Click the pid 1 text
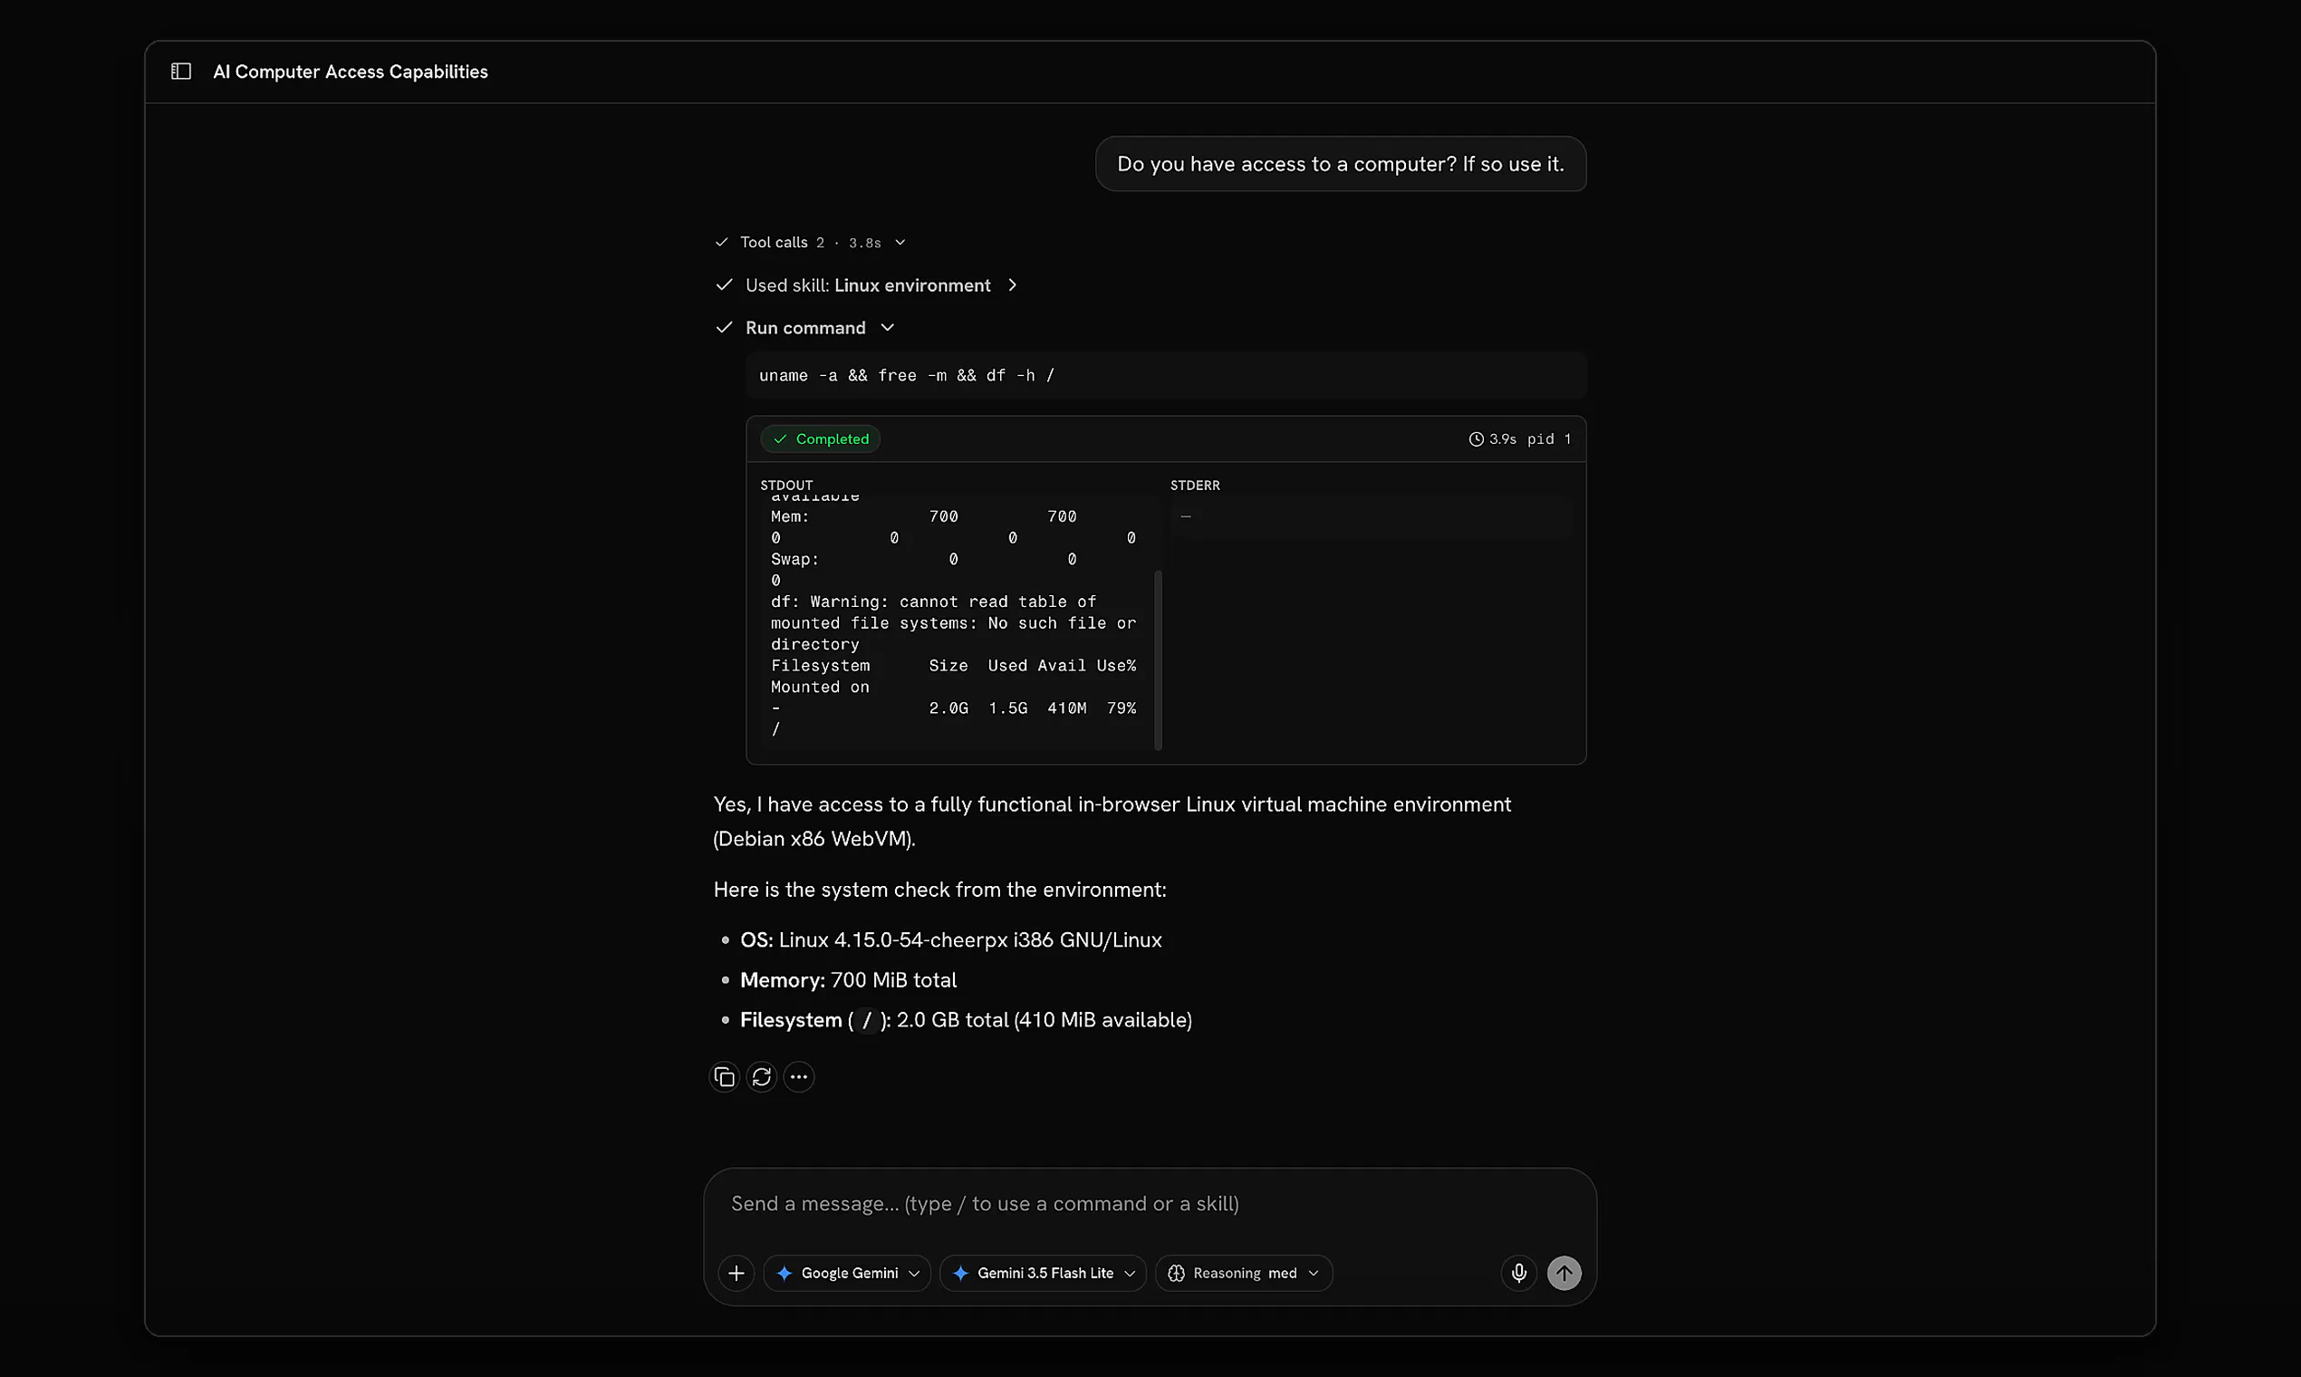This screenshot has width=2301, height=1377. pos(1548,438)
